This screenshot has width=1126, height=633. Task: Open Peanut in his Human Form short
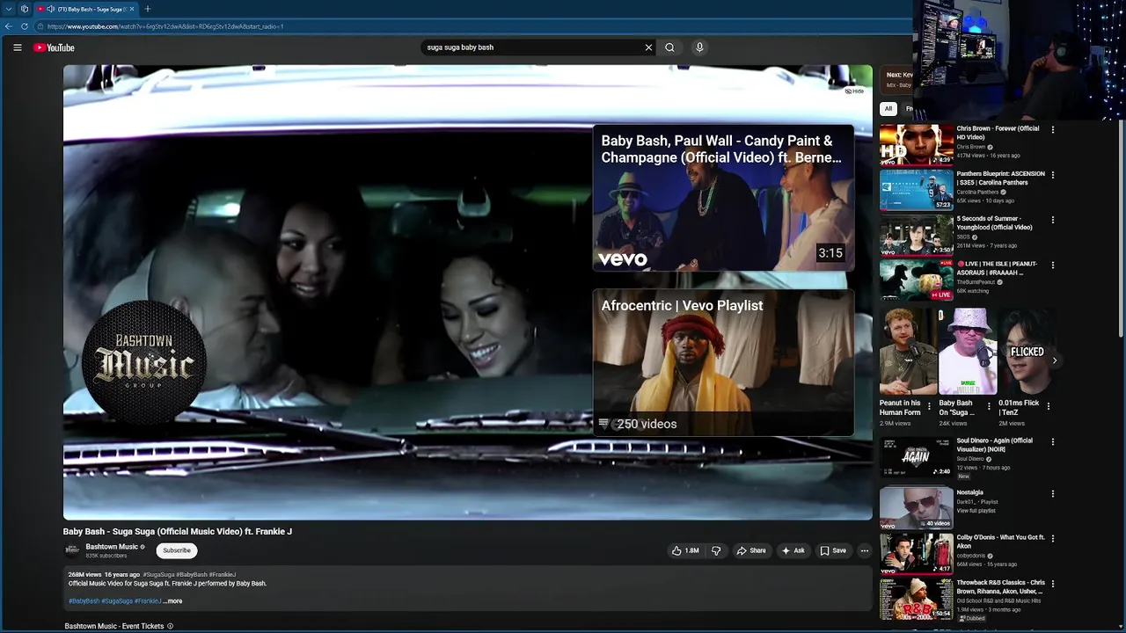pos(908,352)
